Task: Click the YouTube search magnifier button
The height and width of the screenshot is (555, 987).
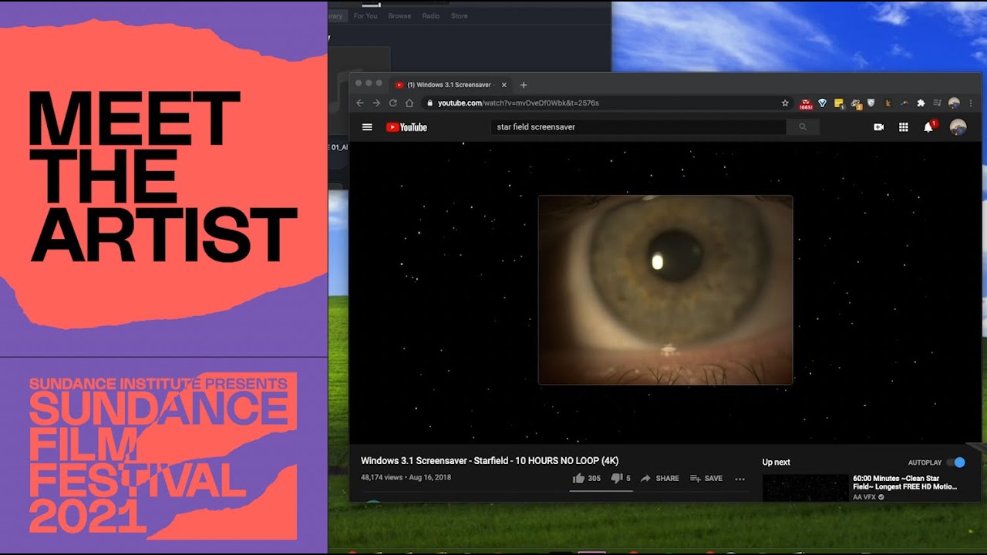Action: (803, 127)
